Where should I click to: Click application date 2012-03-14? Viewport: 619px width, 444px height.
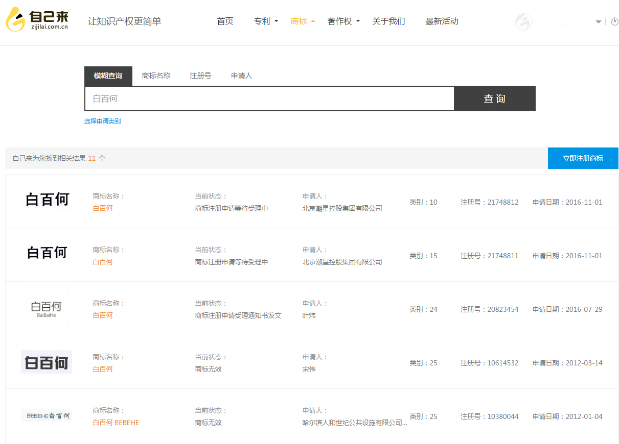pyautogui.click(x=584, y=363)
